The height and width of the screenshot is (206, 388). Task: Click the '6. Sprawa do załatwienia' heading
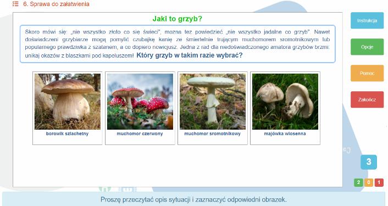(x=56, y=4)
